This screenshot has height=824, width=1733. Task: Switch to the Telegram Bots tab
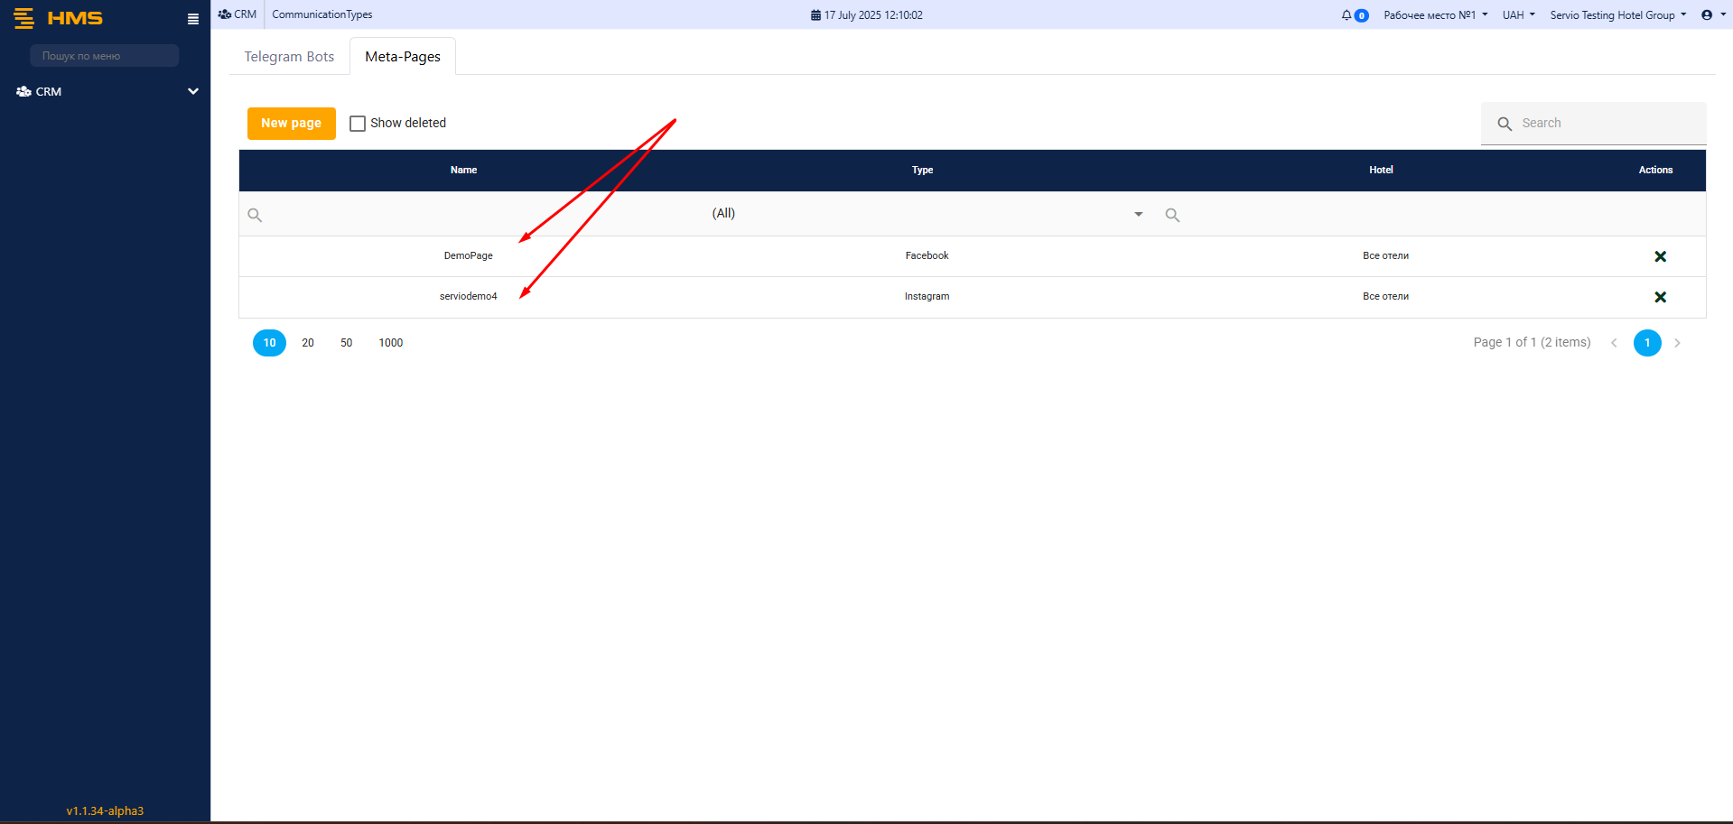[289, 57]
